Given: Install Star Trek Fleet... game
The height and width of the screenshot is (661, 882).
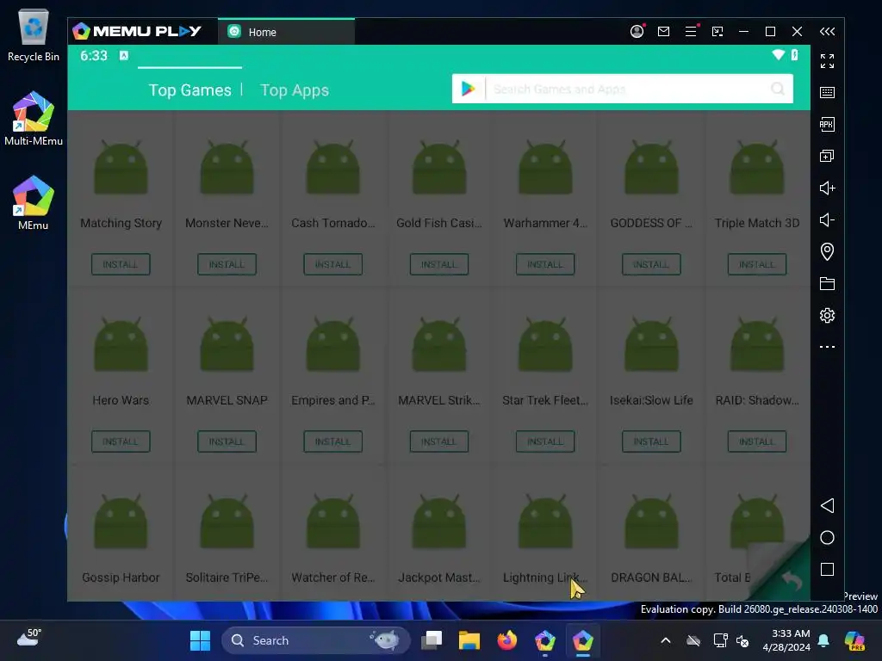Looking at the screenshot, I should point(545,442).
